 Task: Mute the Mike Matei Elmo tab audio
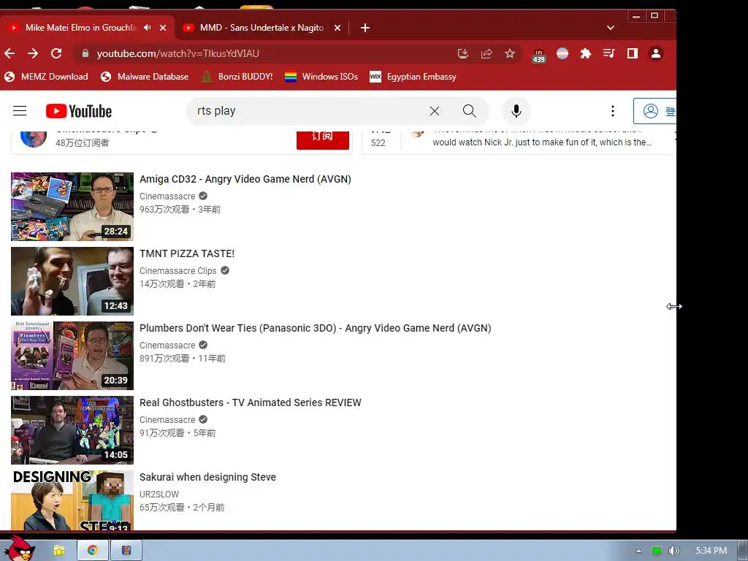(x=148, y=28)
